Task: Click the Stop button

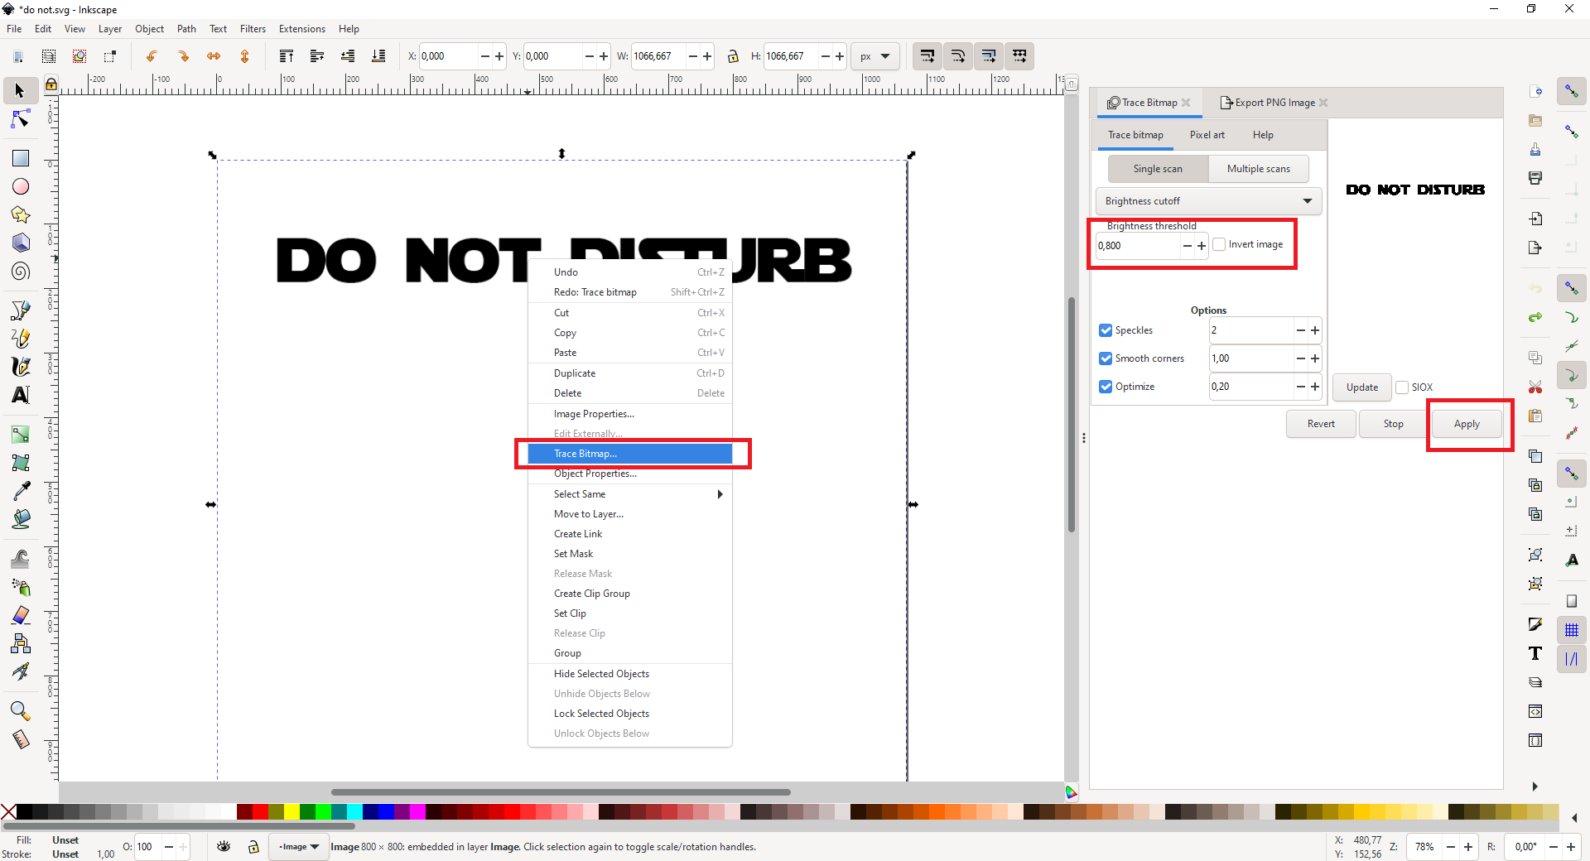Action: [x=1394, y=424]
